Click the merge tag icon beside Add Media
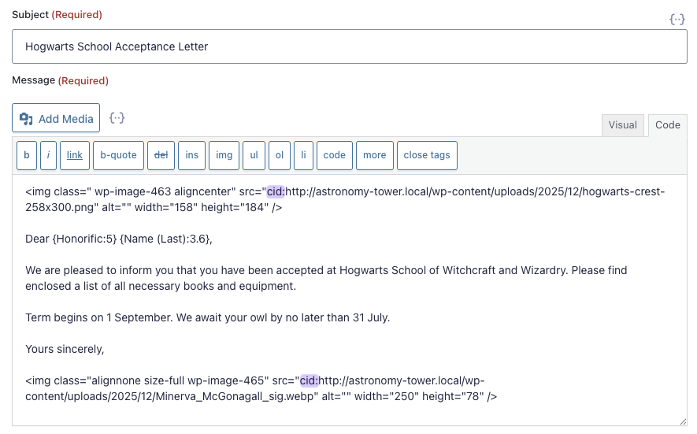 tap(117, 118)
